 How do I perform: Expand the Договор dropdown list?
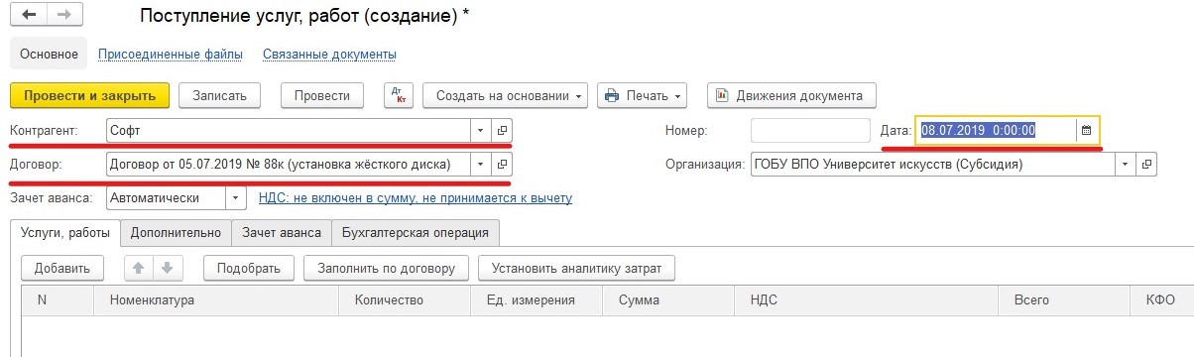pyautogui.click(x=480, y=164)
